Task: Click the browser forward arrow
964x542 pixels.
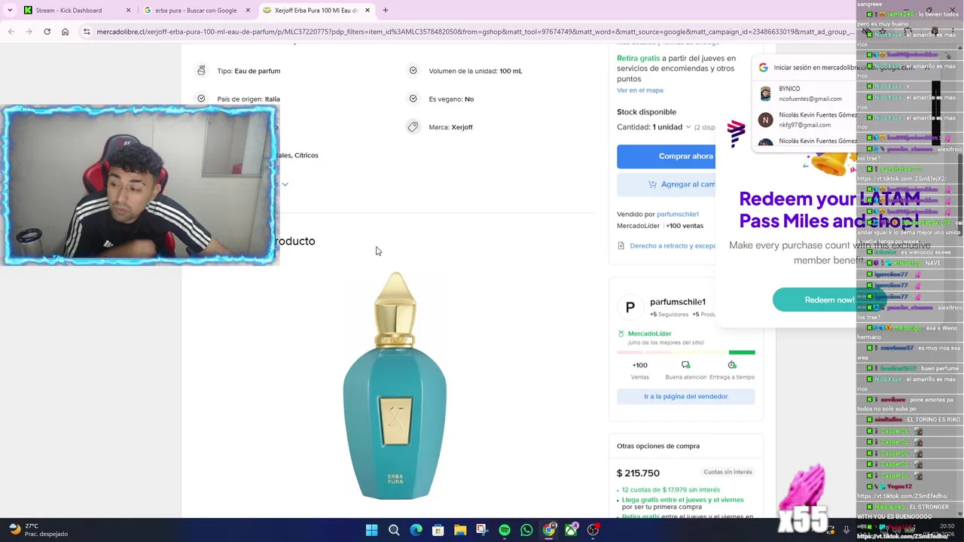Action: pos(29,32)
